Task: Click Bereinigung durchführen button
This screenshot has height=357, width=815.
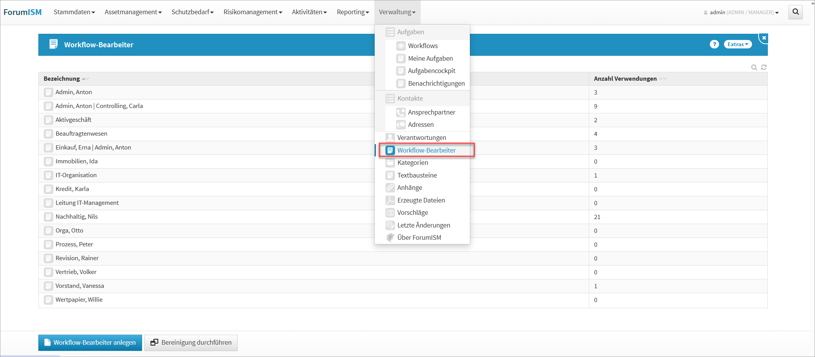Action: pyautogui.click(x=191, y=342)
